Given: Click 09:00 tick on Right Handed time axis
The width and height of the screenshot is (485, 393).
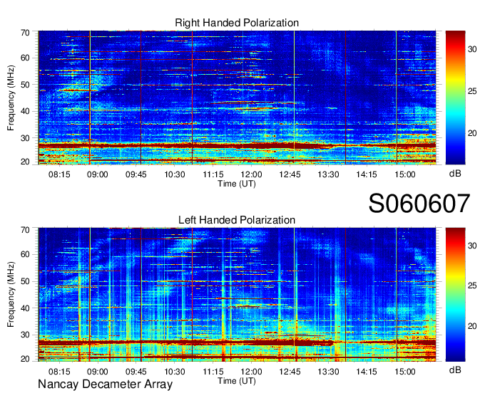Looking at the screenshot, I should (98, 174).
